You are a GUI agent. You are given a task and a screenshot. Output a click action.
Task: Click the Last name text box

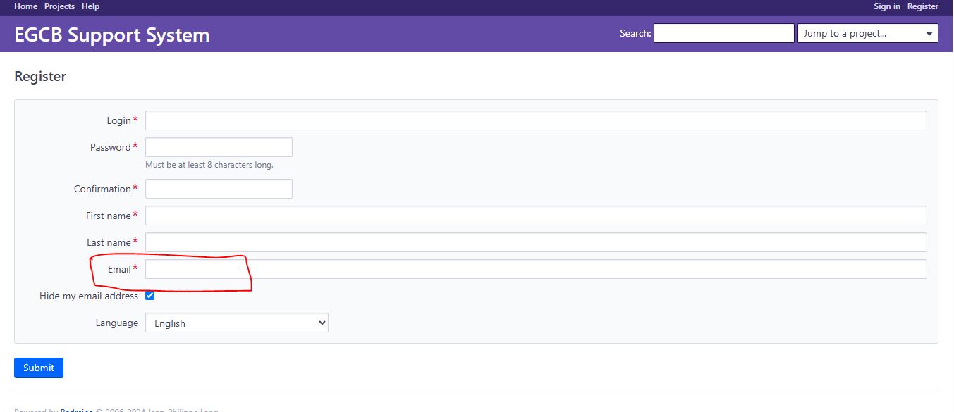535,242
